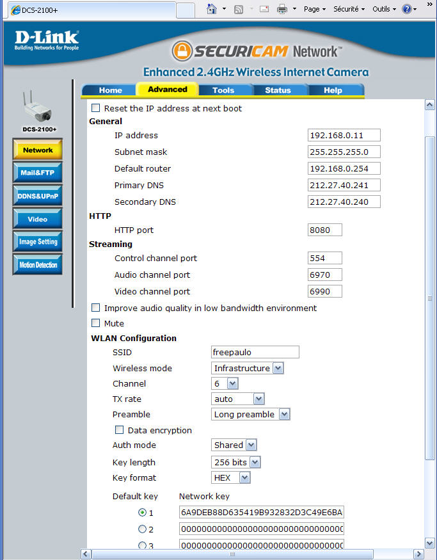Switch to the Status tab
Screen dimensions: 437x560
pyautogui.click(x=278, y=90)
